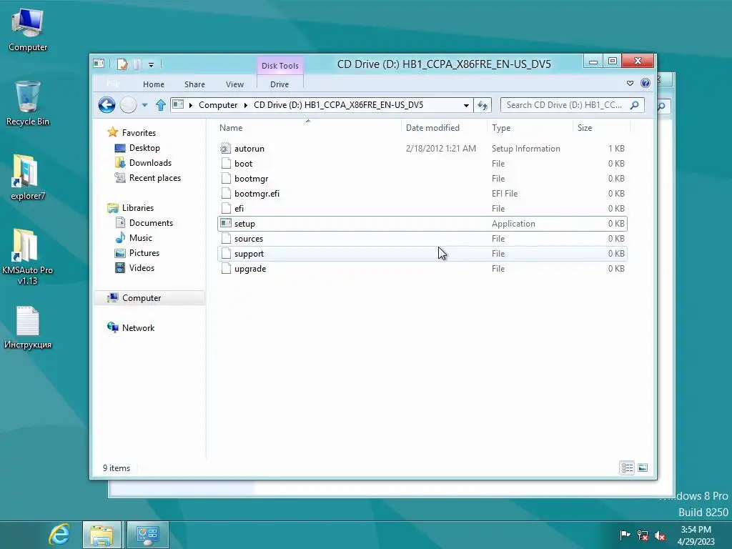Open Help with the question mark icon
Image resolution: width=732 pixels, height=549 pixels.
646,83
